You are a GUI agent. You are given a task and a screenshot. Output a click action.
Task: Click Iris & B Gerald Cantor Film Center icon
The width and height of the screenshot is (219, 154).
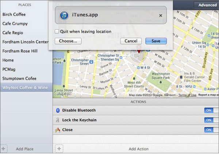click(181, 77)
